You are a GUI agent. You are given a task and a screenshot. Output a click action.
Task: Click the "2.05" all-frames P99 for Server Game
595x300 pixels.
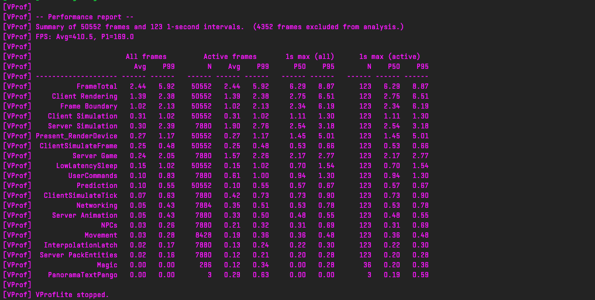(167, 156)
